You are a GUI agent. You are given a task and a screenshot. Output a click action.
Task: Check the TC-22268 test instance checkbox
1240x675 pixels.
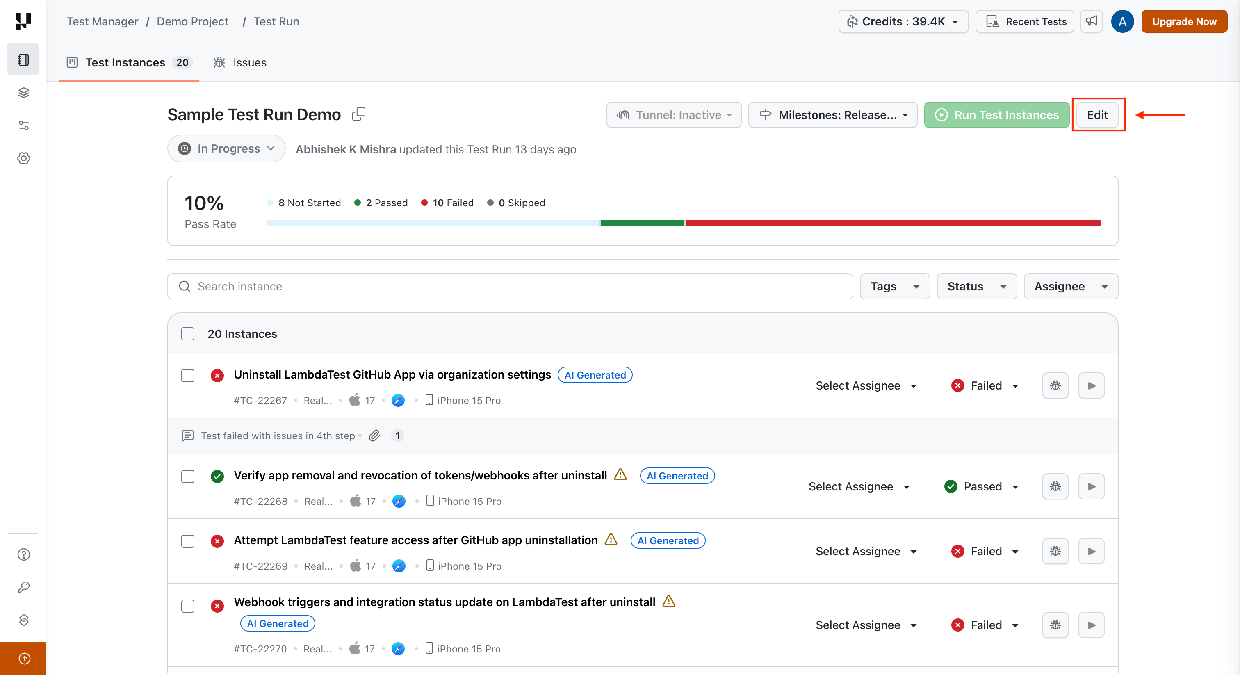click(x=188, y=476)
